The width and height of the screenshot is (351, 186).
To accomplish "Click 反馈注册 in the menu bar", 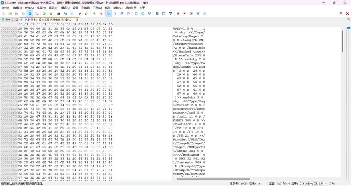I will coord(131,8).
